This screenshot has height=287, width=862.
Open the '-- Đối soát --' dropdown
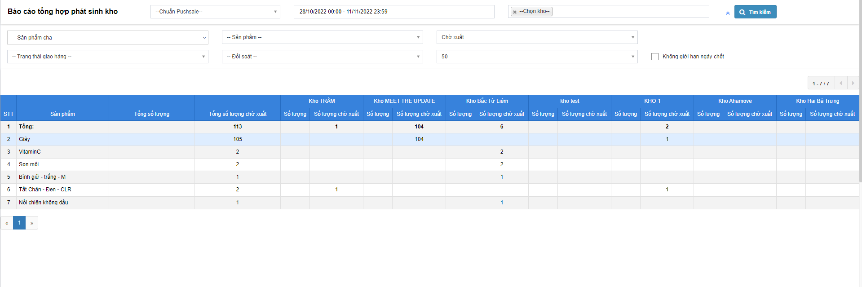tap(322, 57)
